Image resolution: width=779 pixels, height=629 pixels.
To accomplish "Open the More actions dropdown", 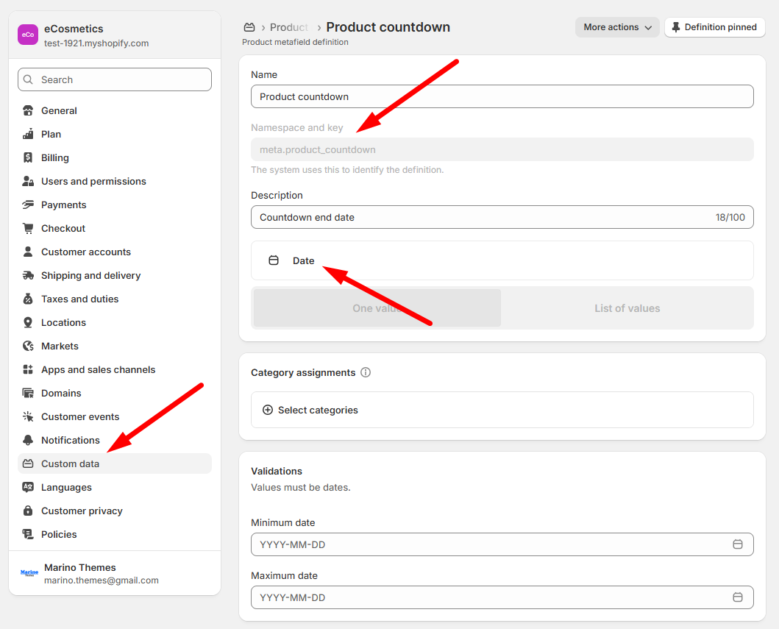I will [x=618, y=27].
